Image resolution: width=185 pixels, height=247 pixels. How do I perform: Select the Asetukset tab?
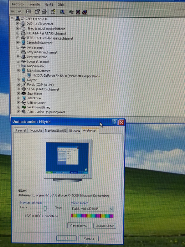[x=90, y=131]
